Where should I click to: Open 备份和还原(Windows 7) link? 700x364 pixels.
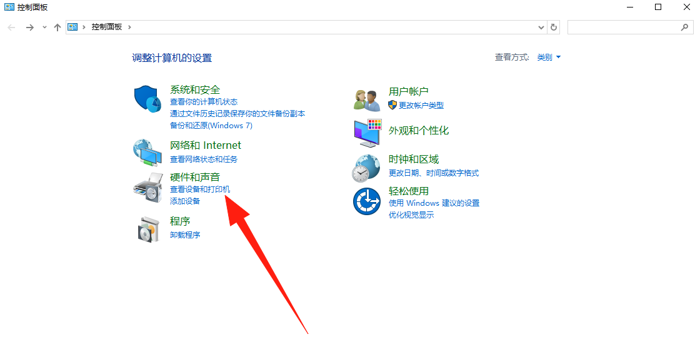point(211,126)
